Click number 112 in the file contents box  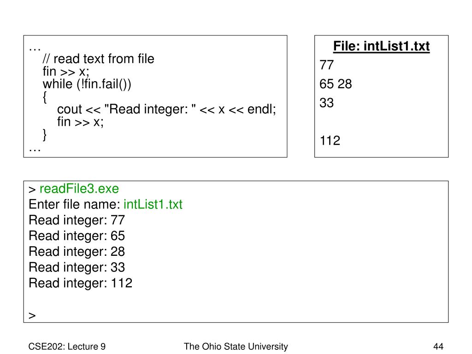[x=330, y=141]
